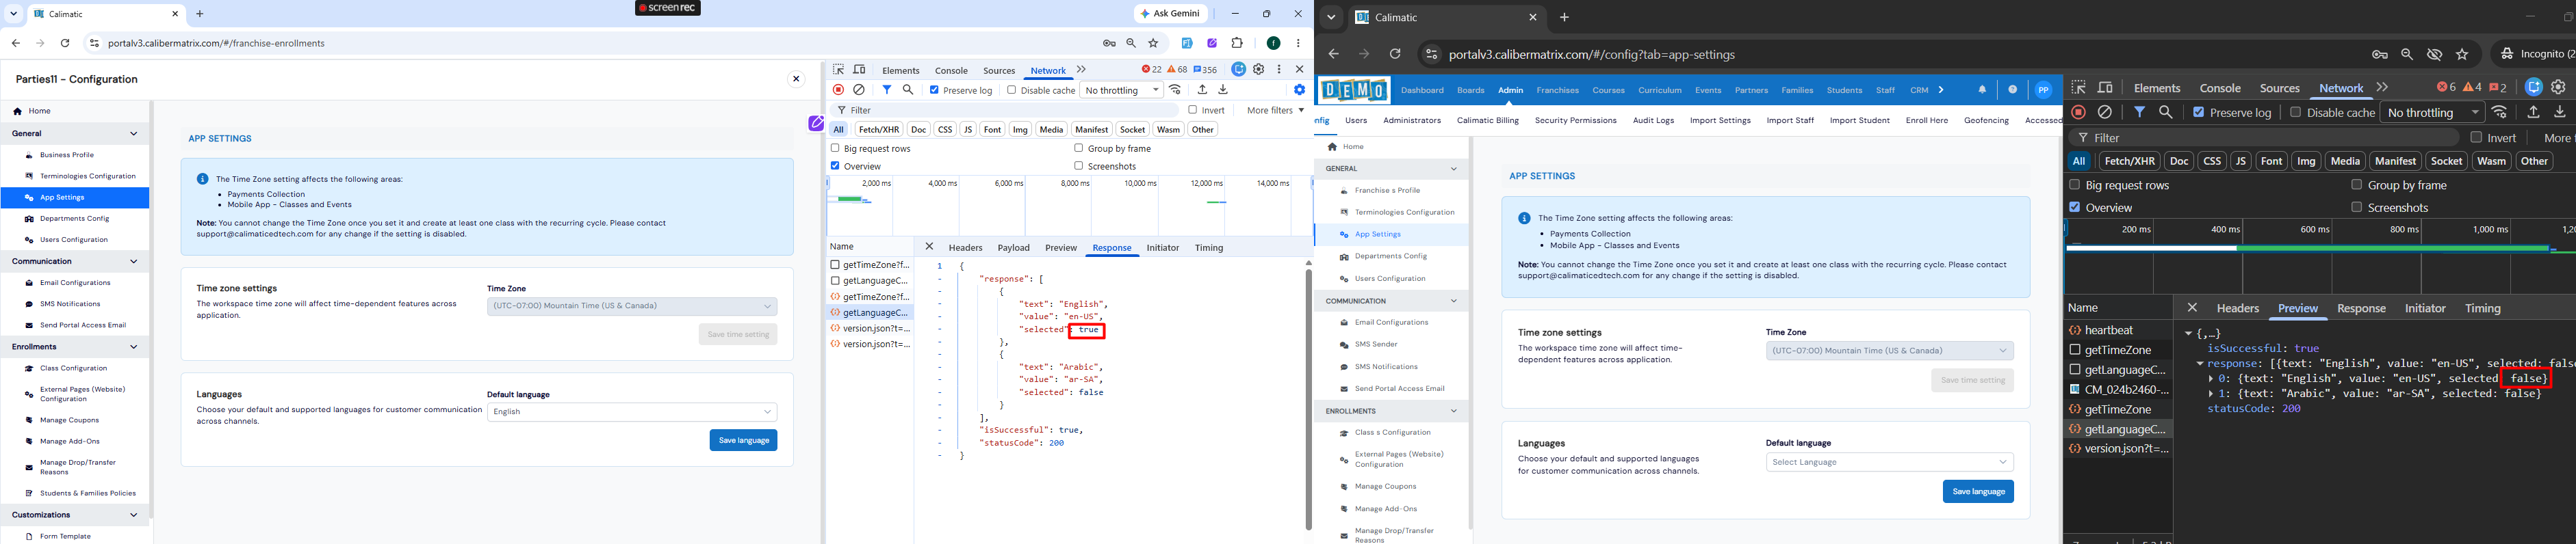The image size is (2576, 544).
Task: Click Save language button in right window
Action: click(x=1978, y=491)
